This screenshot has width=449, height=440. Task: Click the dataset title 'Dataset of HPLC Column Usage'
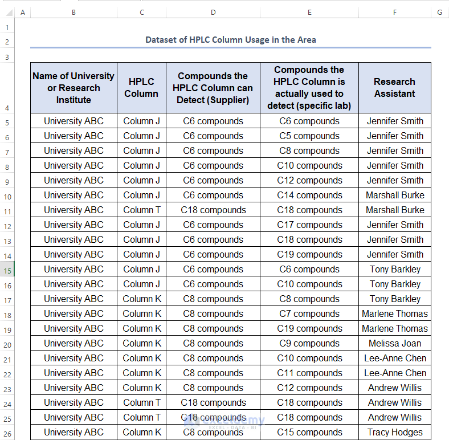231,39
